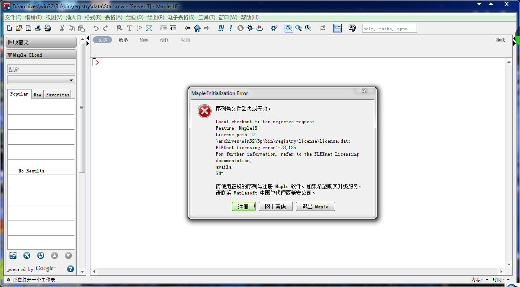
Task: Insert plain text with the T icon
Action: 130,29
